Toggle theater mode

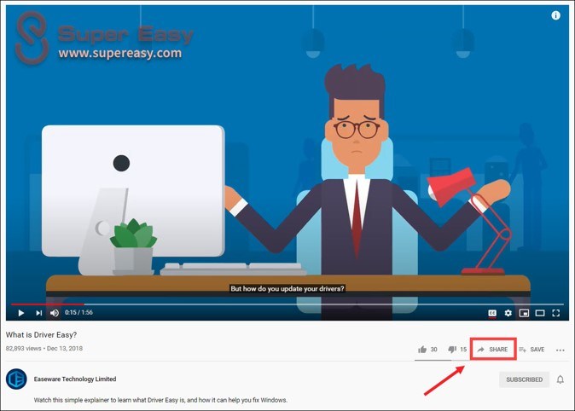tap(540, 313)
